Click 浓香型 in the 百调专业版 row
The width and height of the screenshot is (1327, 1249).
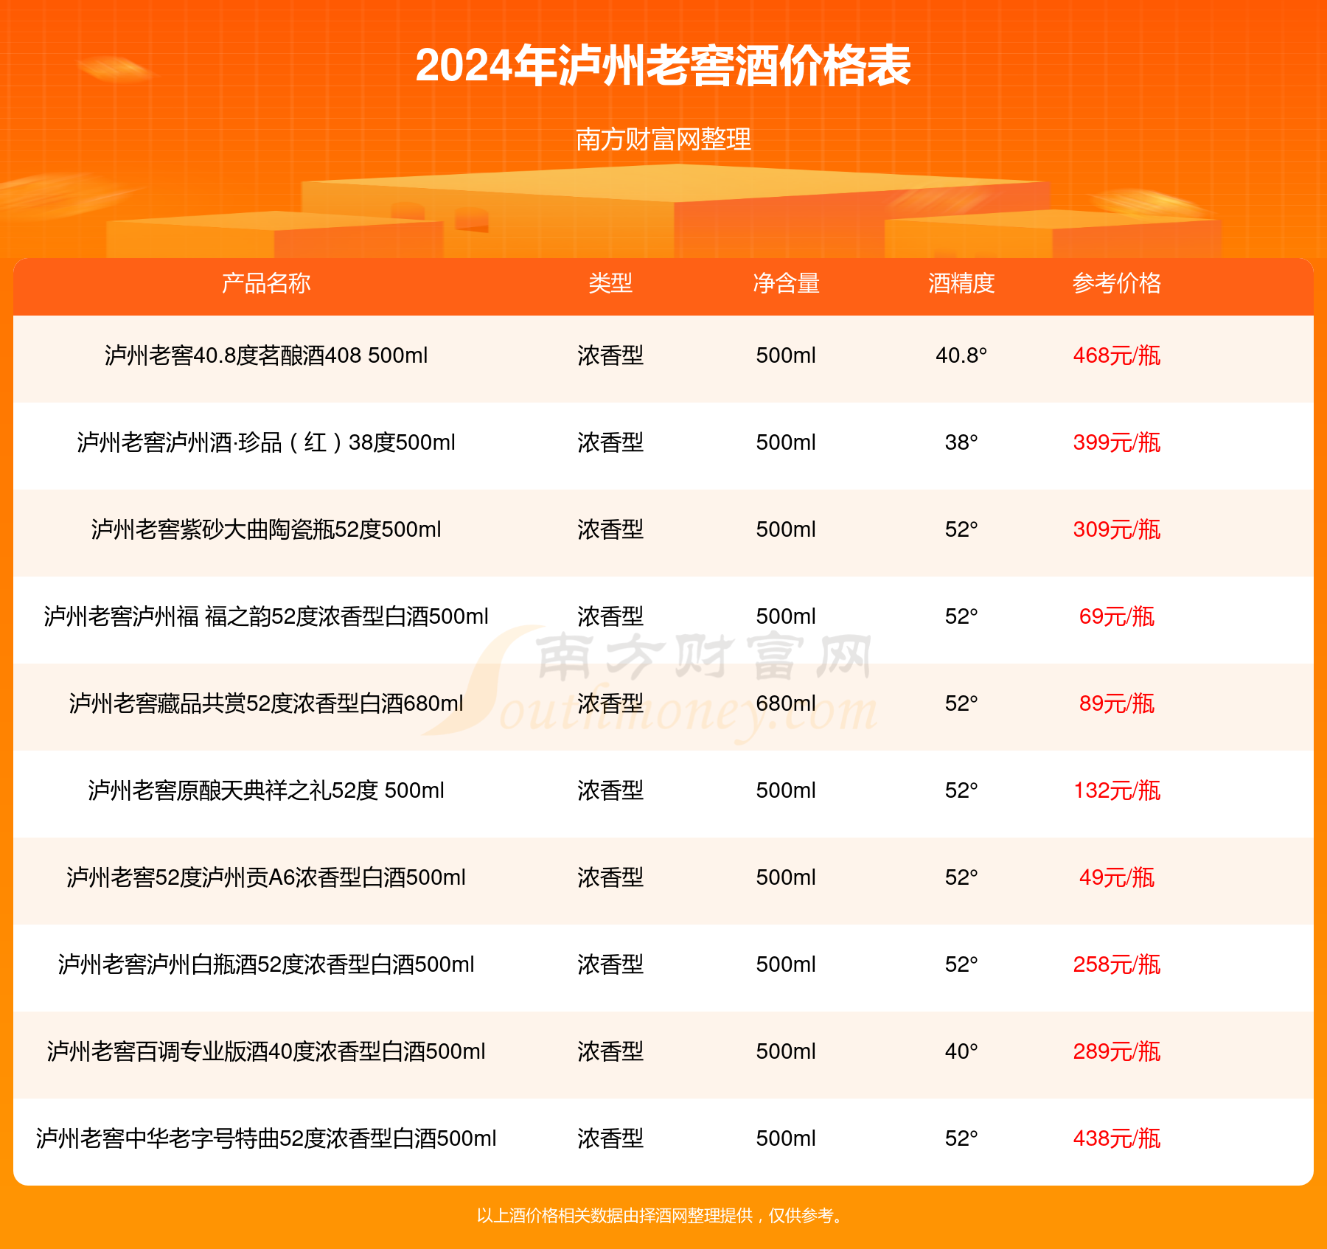tap(610, 1051)
